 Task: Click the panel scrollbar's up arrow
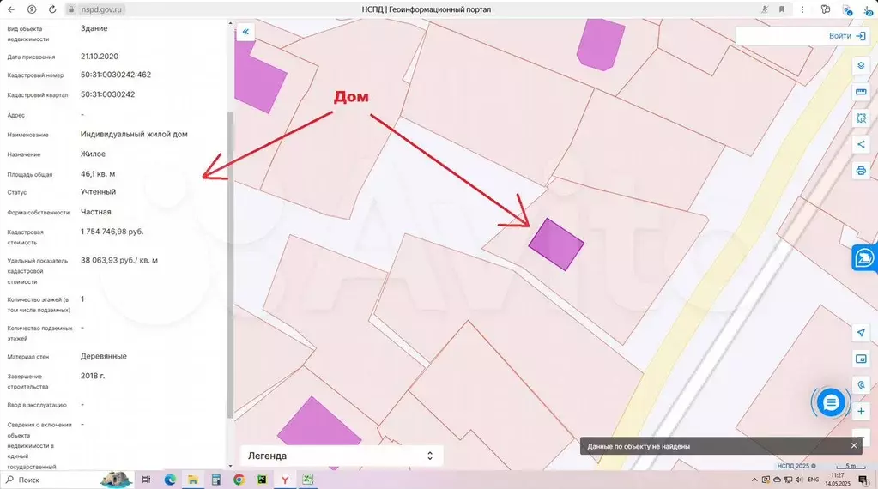tap(230, 23)
